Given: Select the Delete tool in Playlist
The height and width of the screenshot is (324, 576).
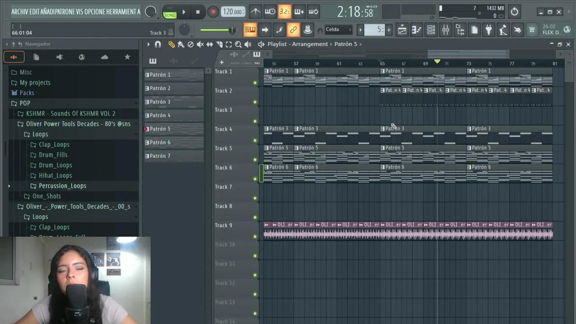Looking at the screenshot, I should 190,44.
